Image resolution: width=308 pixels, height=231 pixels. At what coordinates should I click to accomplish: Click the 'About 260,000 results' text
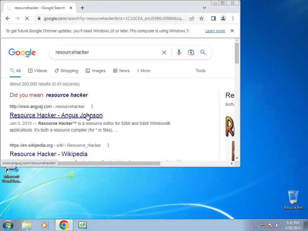(x=45, y=84)
